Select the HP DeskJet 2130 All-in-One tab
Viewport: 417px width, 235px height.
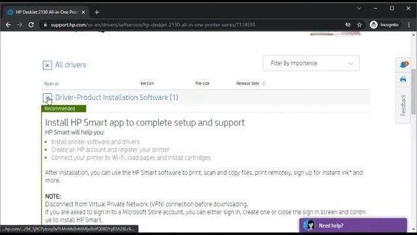click(46, 12)
